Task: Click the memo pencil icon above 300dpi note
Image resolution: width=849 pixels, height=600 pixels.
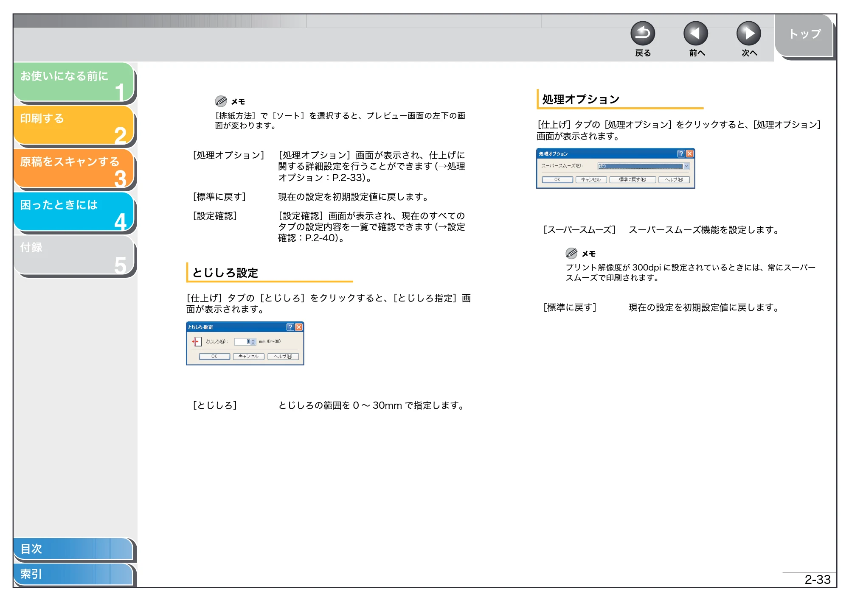Action: [x=571, y=253]
